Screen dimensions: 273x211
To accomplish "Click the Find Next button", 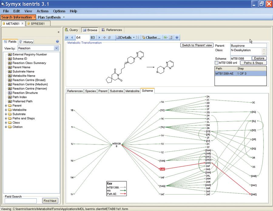I will pos(50,201).
